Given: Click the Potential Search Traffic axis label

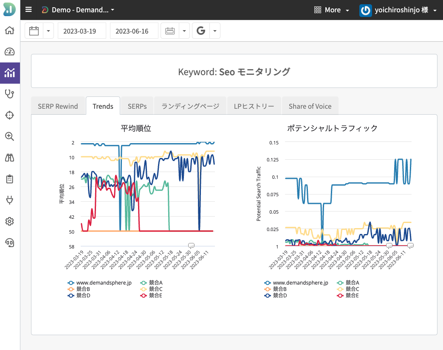Looking at the screenshot, I should pos(258,194).
